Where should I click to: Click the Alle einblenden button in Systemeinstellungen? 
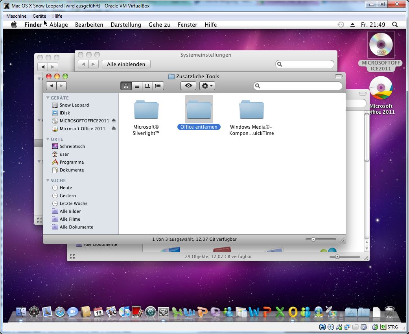coord(126,64)
